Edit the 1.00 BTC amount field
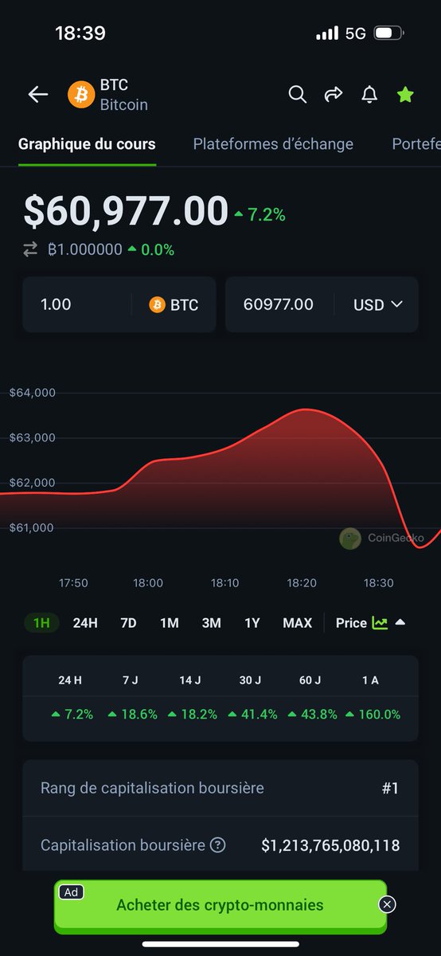The image size is (441, 956). [x=76, y=304]
